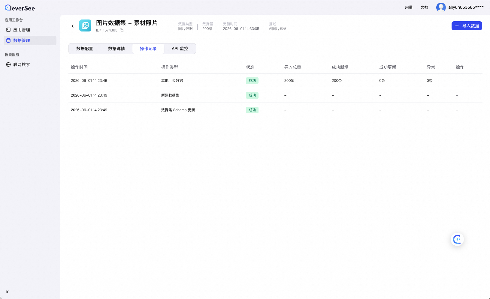
Task: Click the 异常 column header
Action: [x=431, y=67]
